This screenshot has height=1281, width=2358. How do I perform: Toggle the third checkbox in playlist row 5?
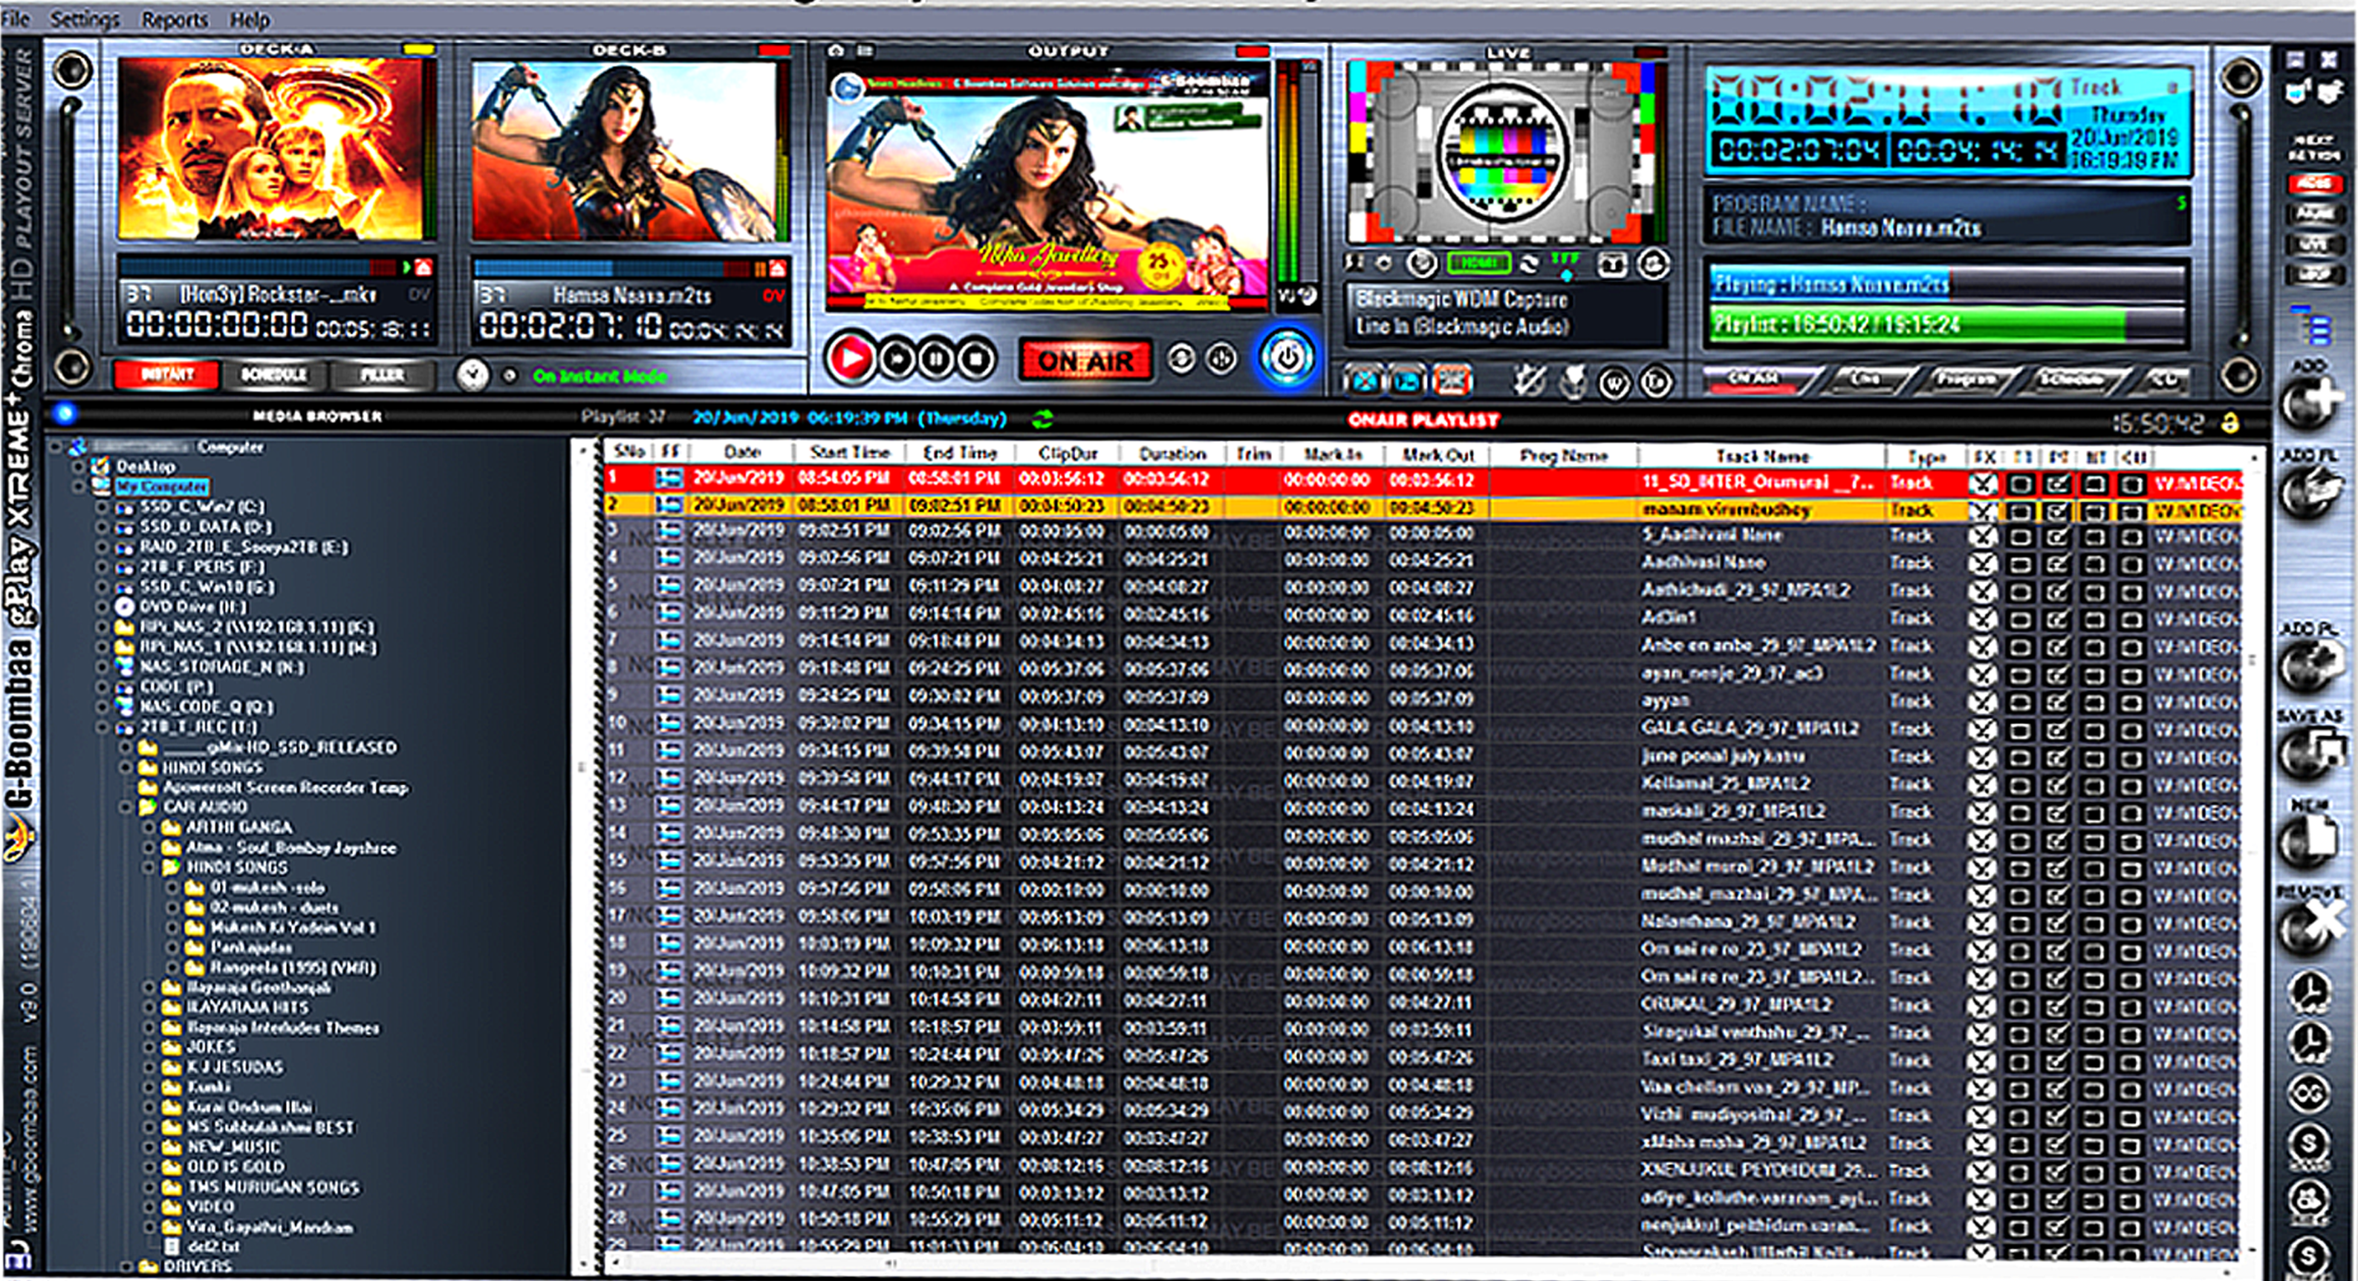(2057, 591)
